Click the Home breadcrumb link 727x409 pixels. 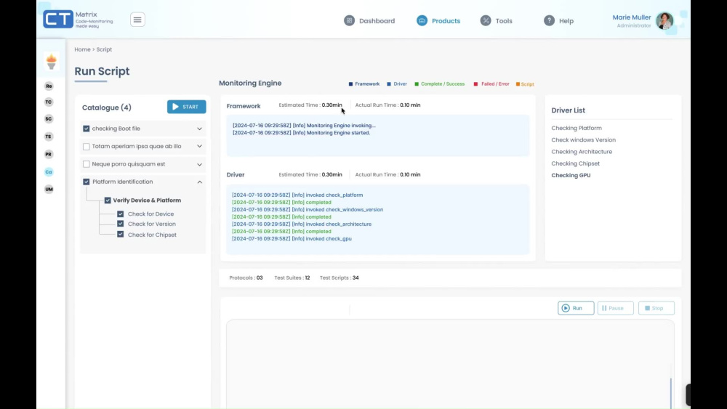(x=83, y=49)
